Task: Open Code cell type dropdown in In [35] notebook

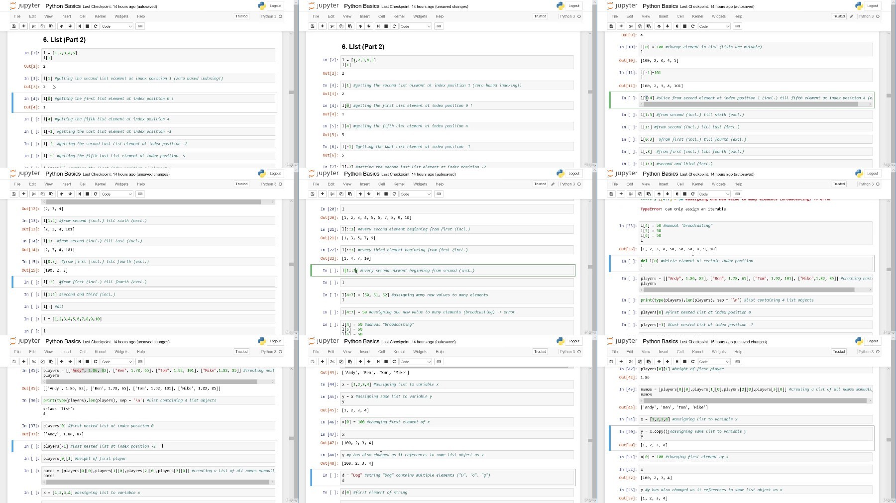Action: click(117, 361)
